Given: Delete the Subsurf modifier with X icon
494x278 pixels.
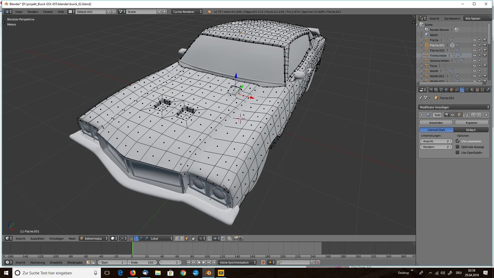Looking at the screenshot, I should [486, 115].
